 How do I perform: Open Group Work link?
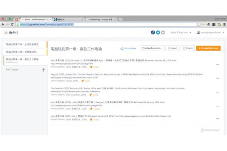point(128,48)
